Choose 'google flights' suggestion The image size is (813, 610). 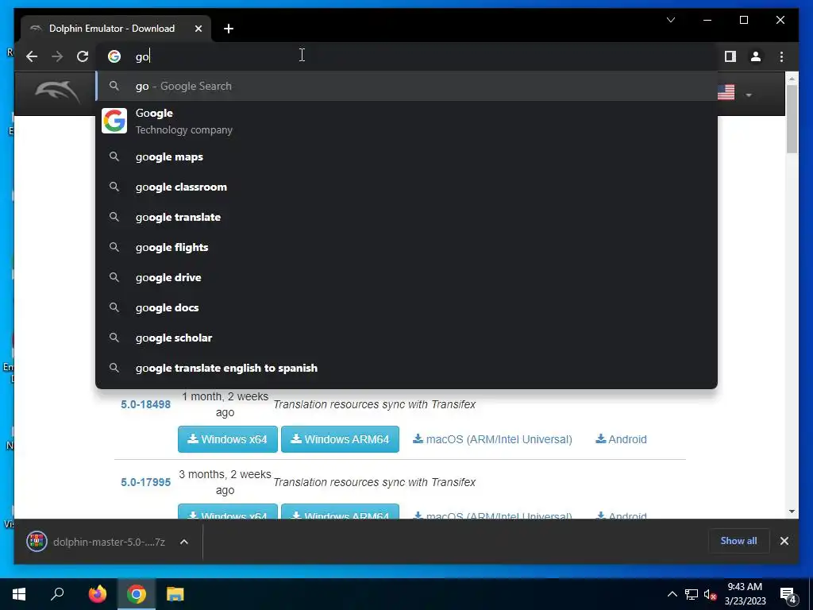pos(406,247)
